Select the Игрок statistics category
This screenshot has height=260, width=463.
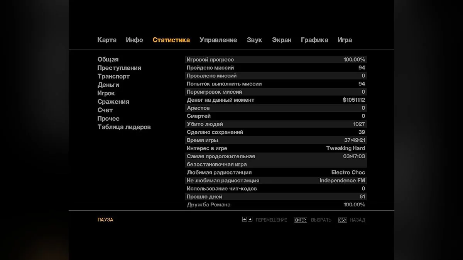pyautogui.click(x=106, y=93)
